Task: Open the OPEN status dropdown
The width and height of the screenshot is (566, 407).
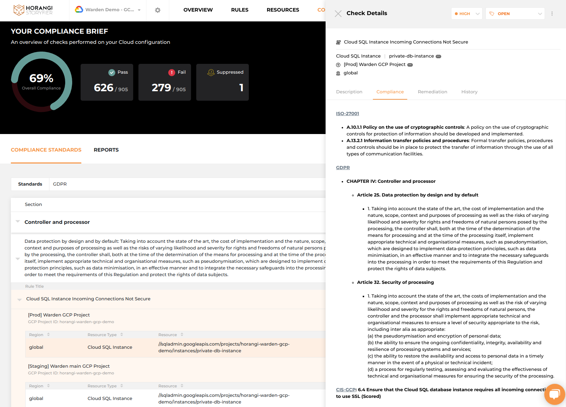Action: coord(515,14)
